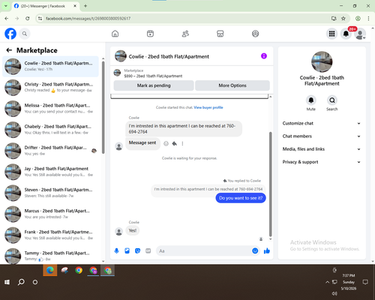The width and height of the screenshot is (375, 300).
Task: Focus the Aa message input field
Action: [204, 250]
